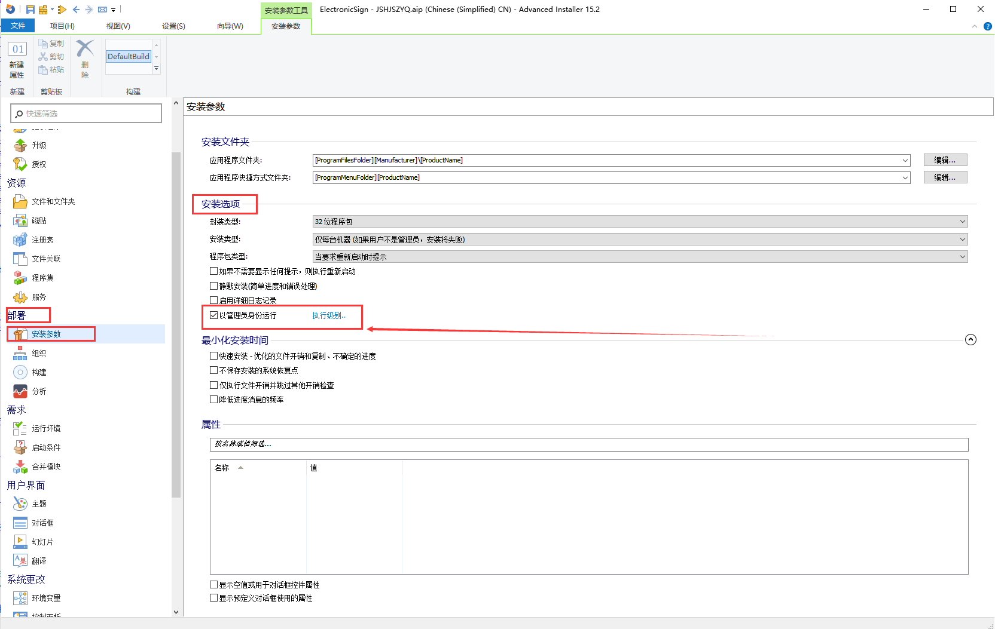
Task: Select the 安装参数 ribbon tab
Action: [x=286, y=26]
